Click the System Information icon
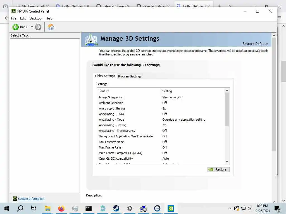This screenshot has height=214, width=286. tap(15, 198)
